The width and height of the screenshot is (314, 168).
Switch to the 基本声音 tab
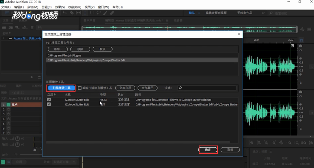(90, 20)
